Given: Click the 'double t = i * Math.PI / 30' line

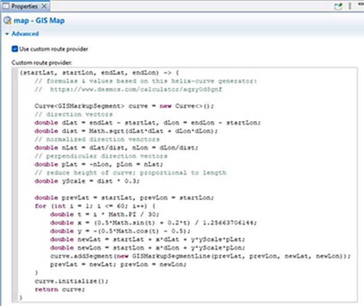Looking at the screenshot, I should tap(105, 214).
